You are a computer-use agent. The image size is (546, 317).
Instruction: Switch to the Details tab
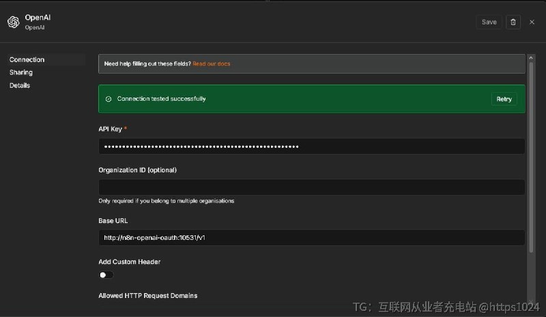20,85
